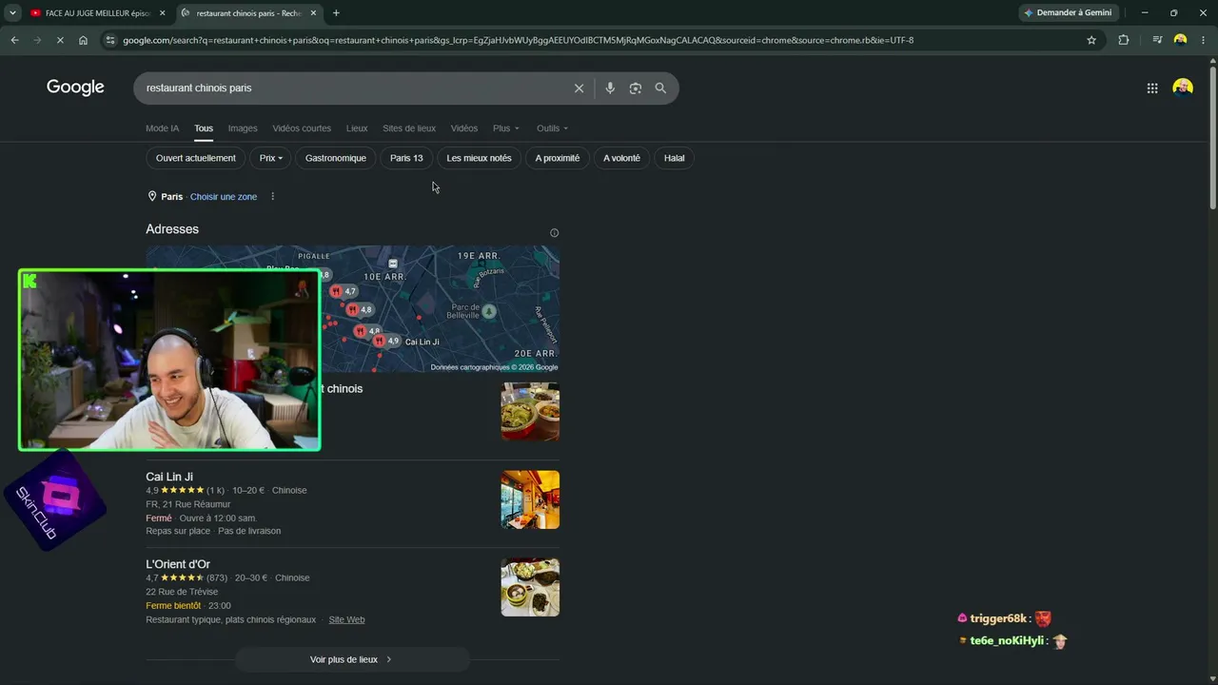This screenshot has width=1218, height=685.
Task: Open the Google apps grid
Action: point(1152,88)
